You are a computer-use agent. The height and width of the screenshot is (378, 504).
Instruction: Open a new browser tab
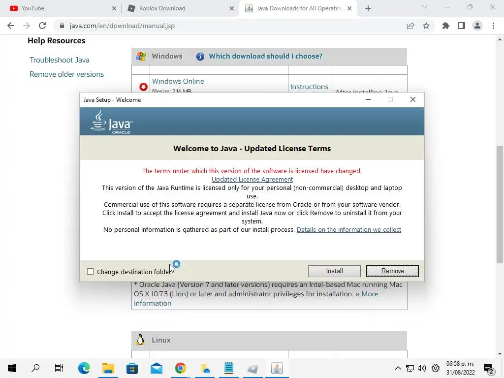coord(368,8)
